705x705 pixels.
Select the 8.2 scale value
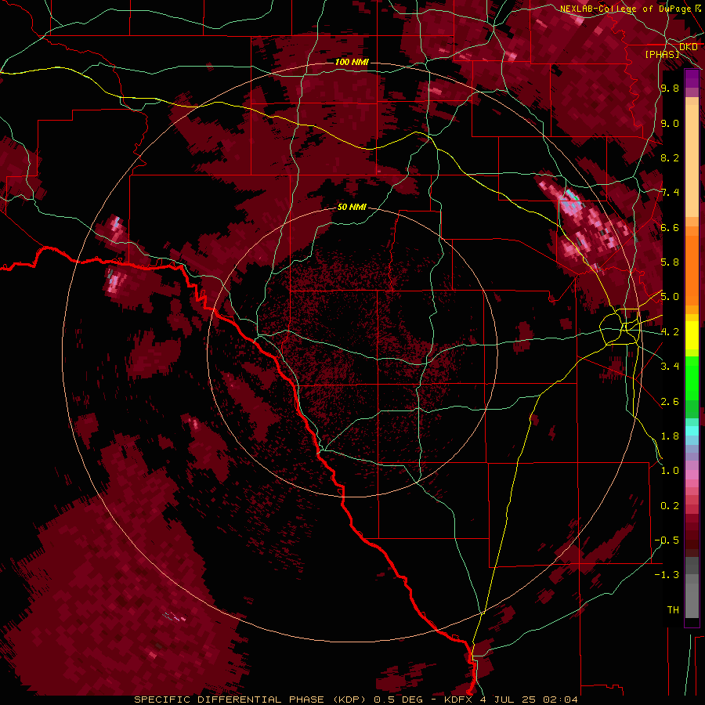pyautogui.click(x=670, y=157)
